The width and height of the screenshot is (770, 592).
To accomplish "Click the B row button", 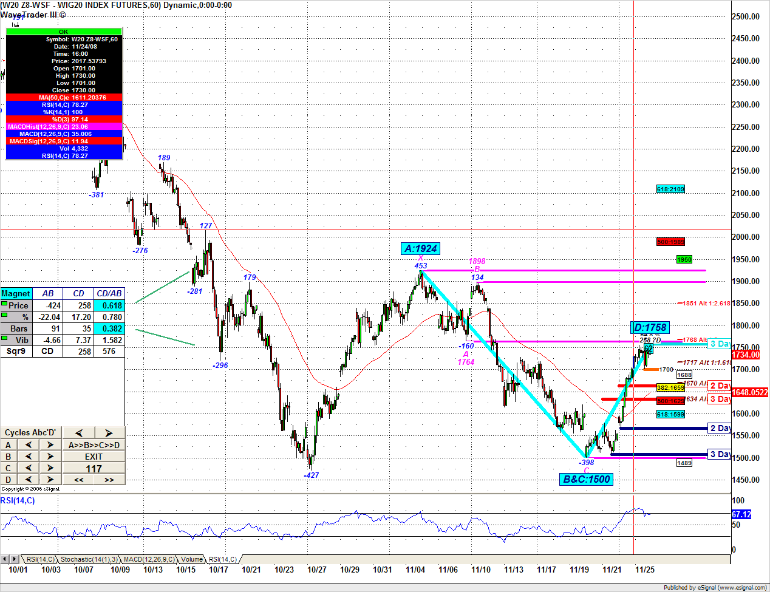I will pyautogui.click(x=9, y=457).
